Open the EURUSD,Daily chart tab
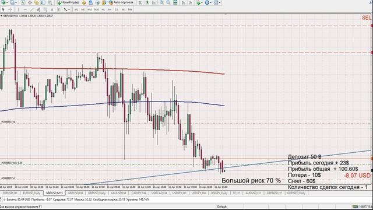Image resolution: width=373 pixels, height=210 pixels. 31,193
